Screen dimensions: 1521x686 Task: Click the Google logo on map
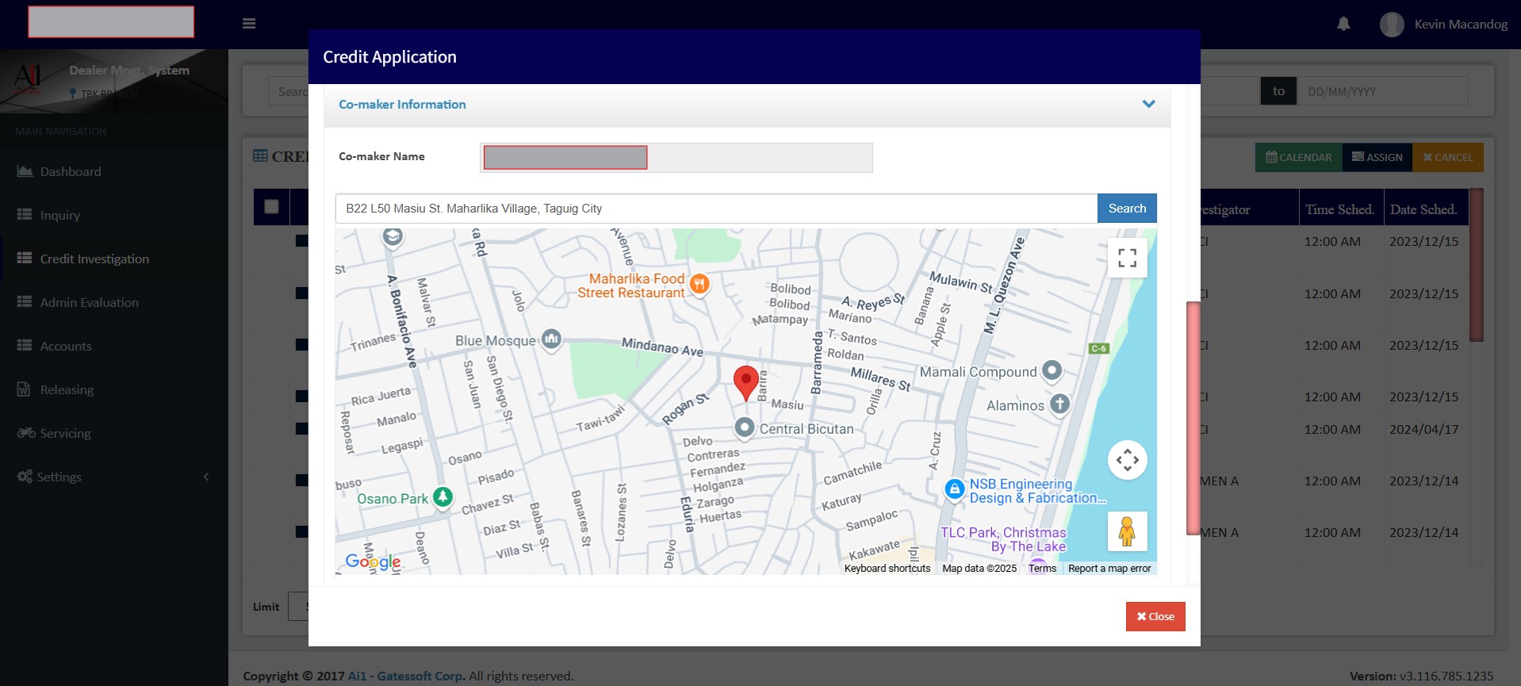(373, 561)
